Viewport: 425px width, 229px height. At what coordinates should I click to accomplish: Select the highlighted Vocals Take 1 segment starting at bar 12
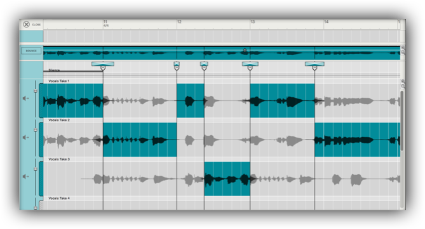click(x=191, y=100)
